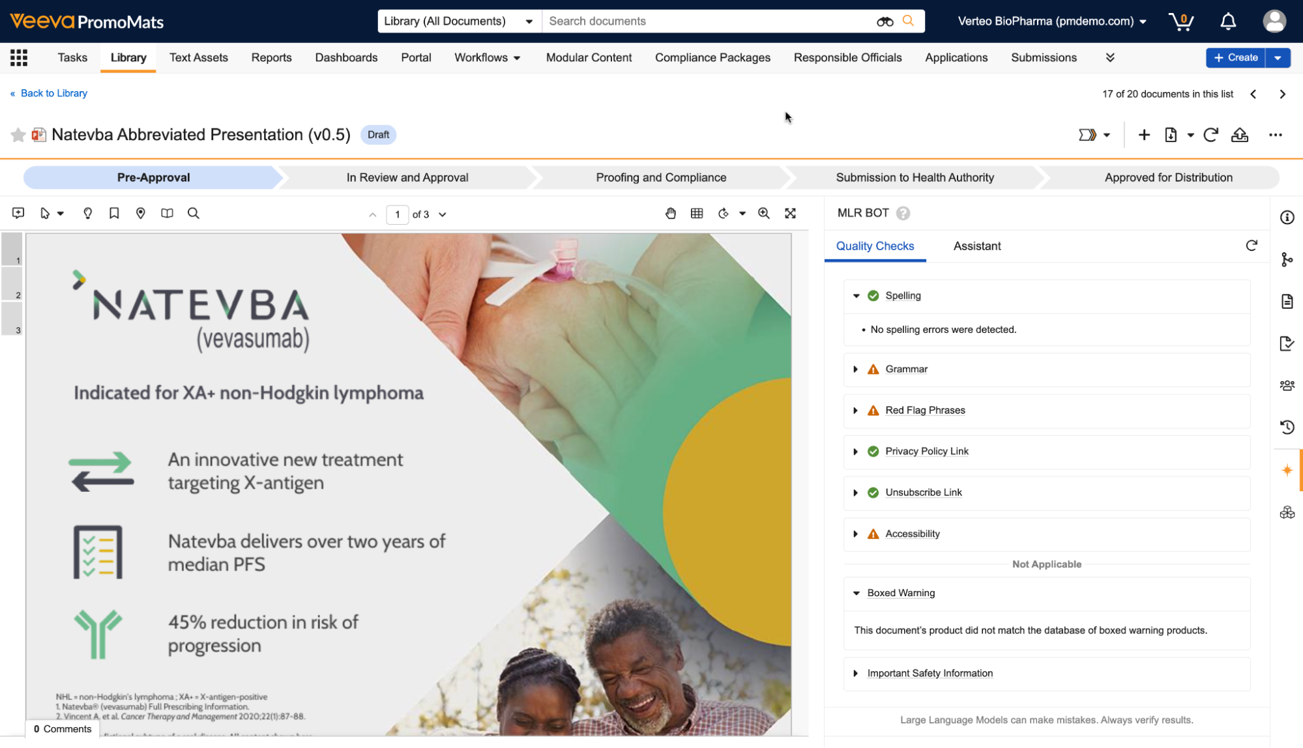The height and width of the screenshot is (748, 1303).
Task: Click the plus add icon beside document title
Action: tap(1144, 135)
